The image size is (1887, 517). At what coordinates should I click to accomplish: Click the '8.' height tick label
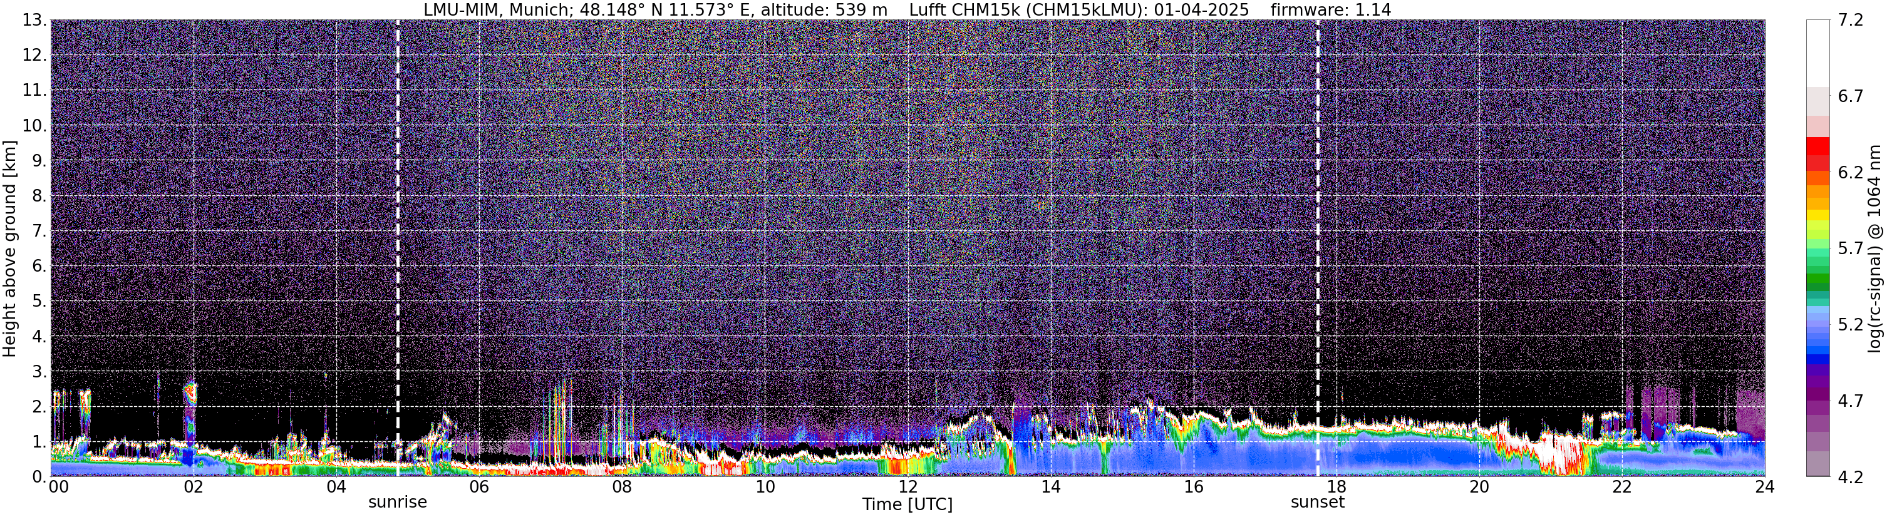pyautogui.click(x=39, y=197)
